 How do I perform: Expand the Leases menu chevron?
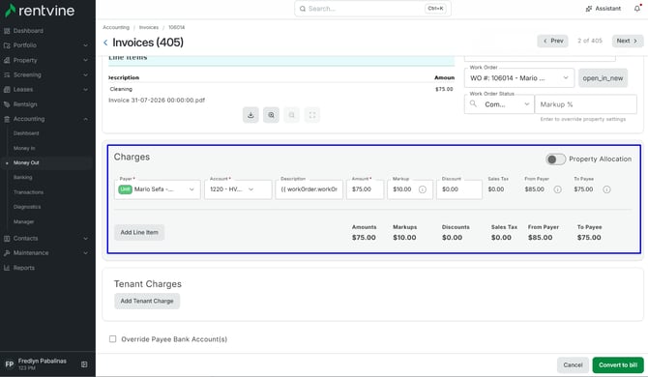85,90
